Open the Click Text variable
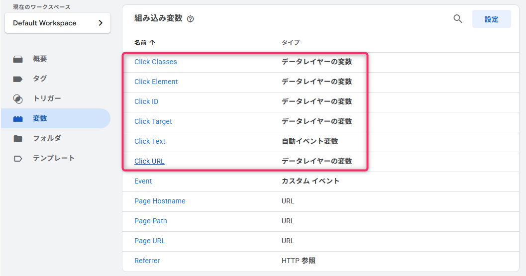The width and height of the screenshot is (526, 276). (150, 141)
